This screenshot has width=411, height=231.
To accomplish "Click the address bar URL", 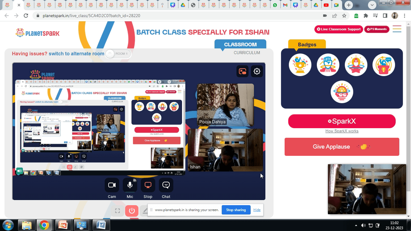I will 92,16.
